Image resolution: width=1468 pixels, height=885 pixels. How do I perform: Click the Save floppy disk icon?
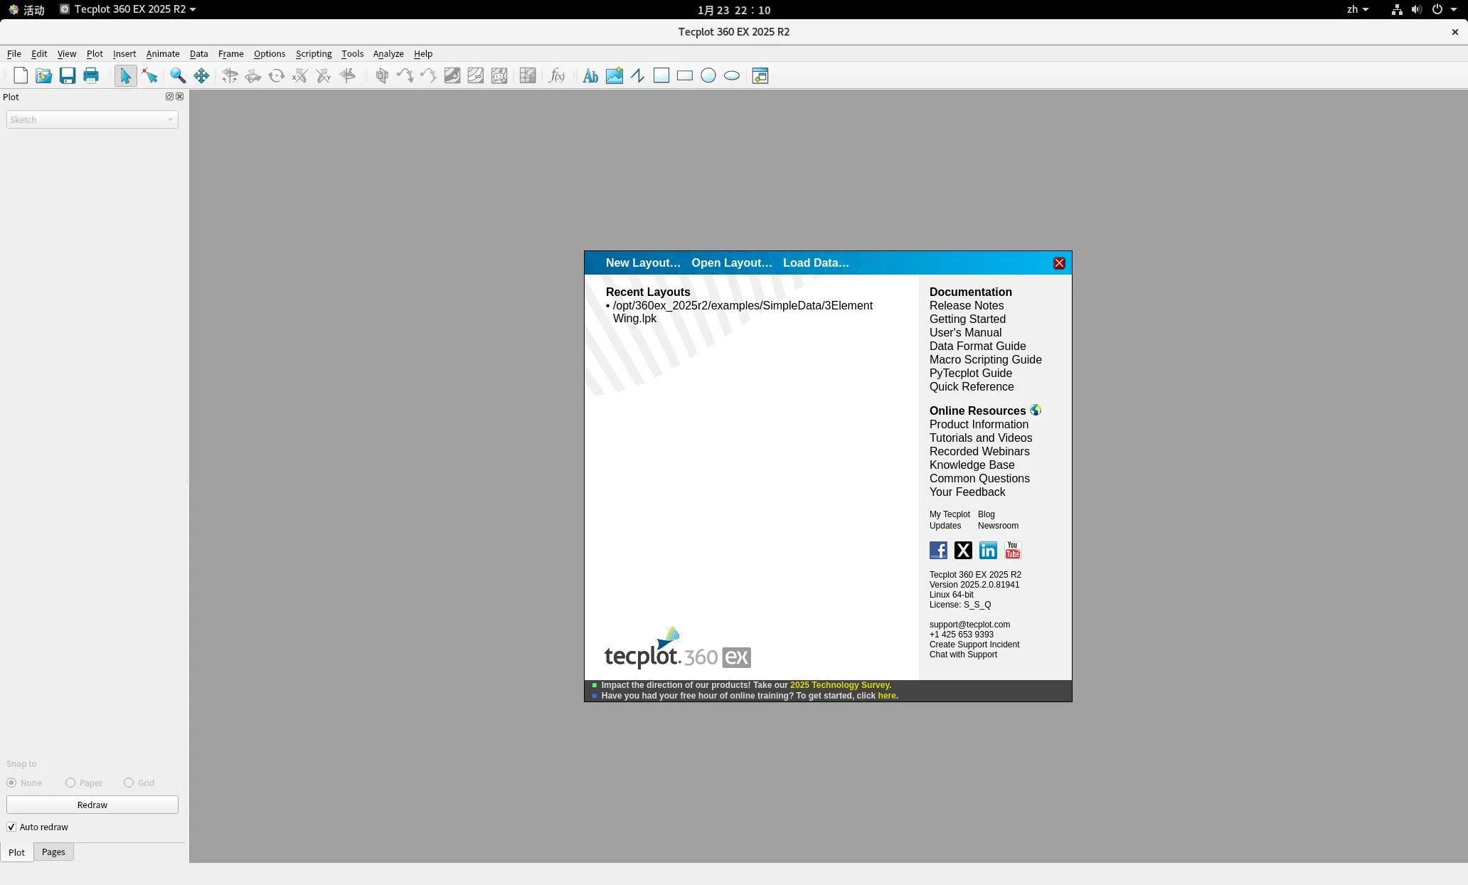(x=68, y=75)
